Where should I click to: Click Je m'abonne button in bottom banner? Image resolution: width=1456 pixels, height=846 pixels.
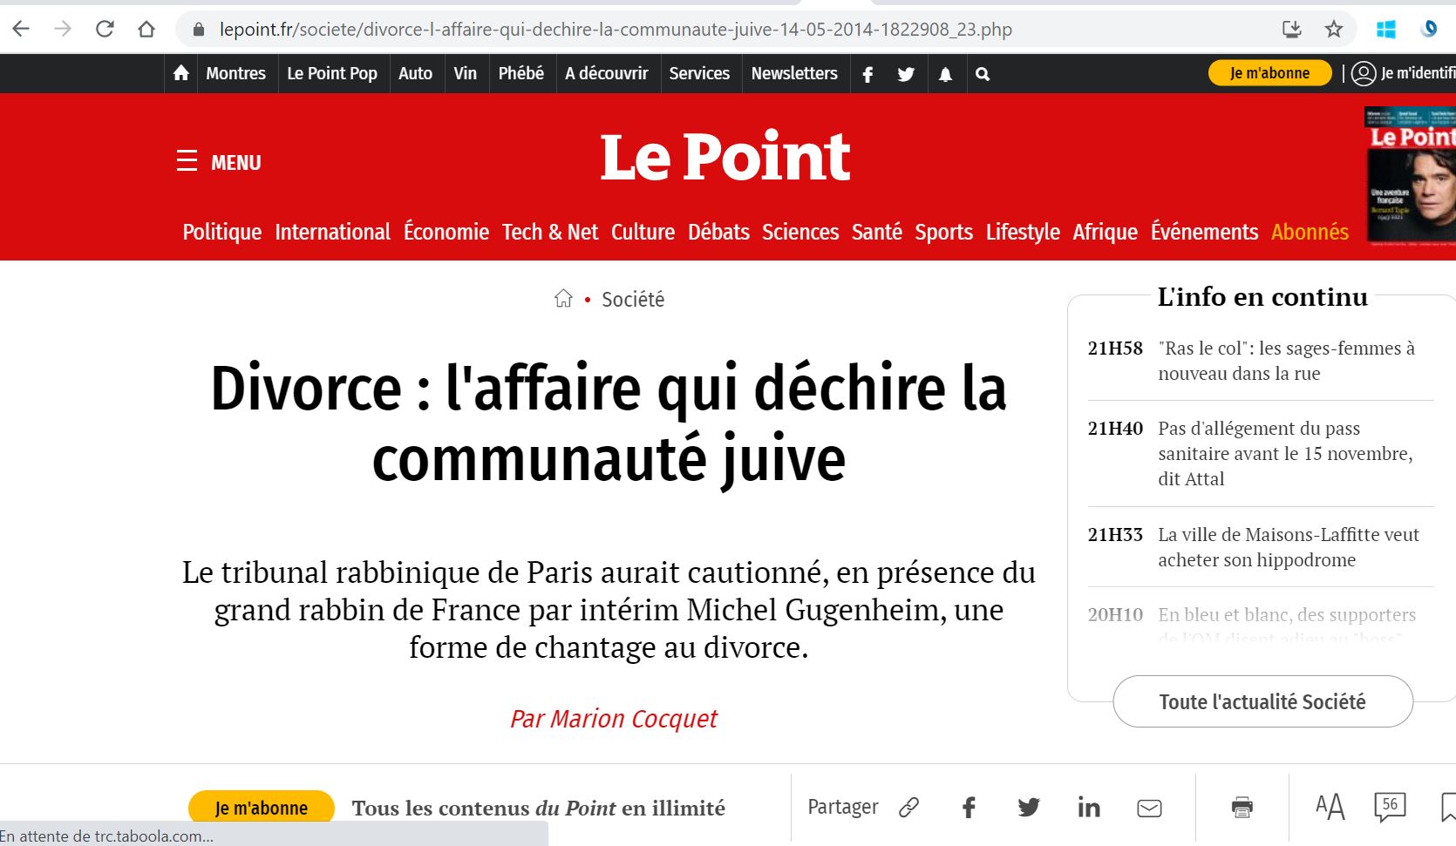point(262,808)
